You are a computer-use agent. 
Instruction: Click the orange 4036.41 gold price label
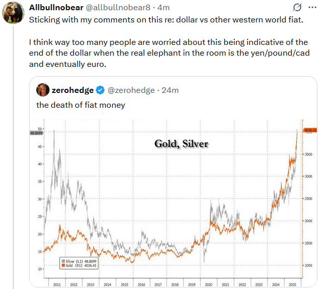309,130
